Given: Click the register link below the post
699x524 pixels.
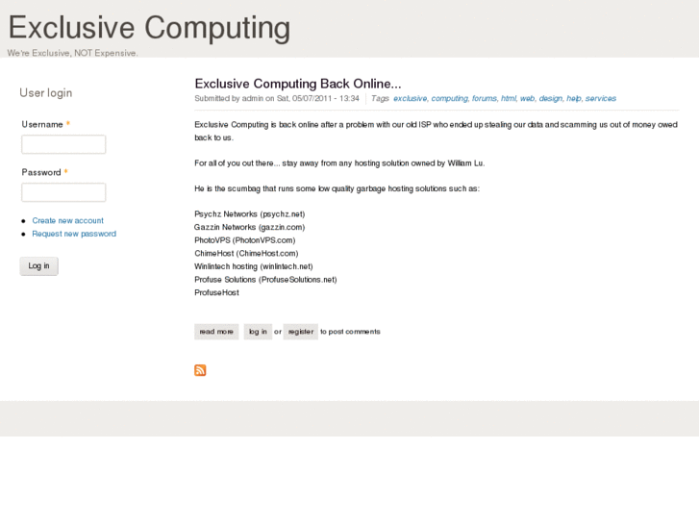Looking at the screenshot, I should pos(301,332).
